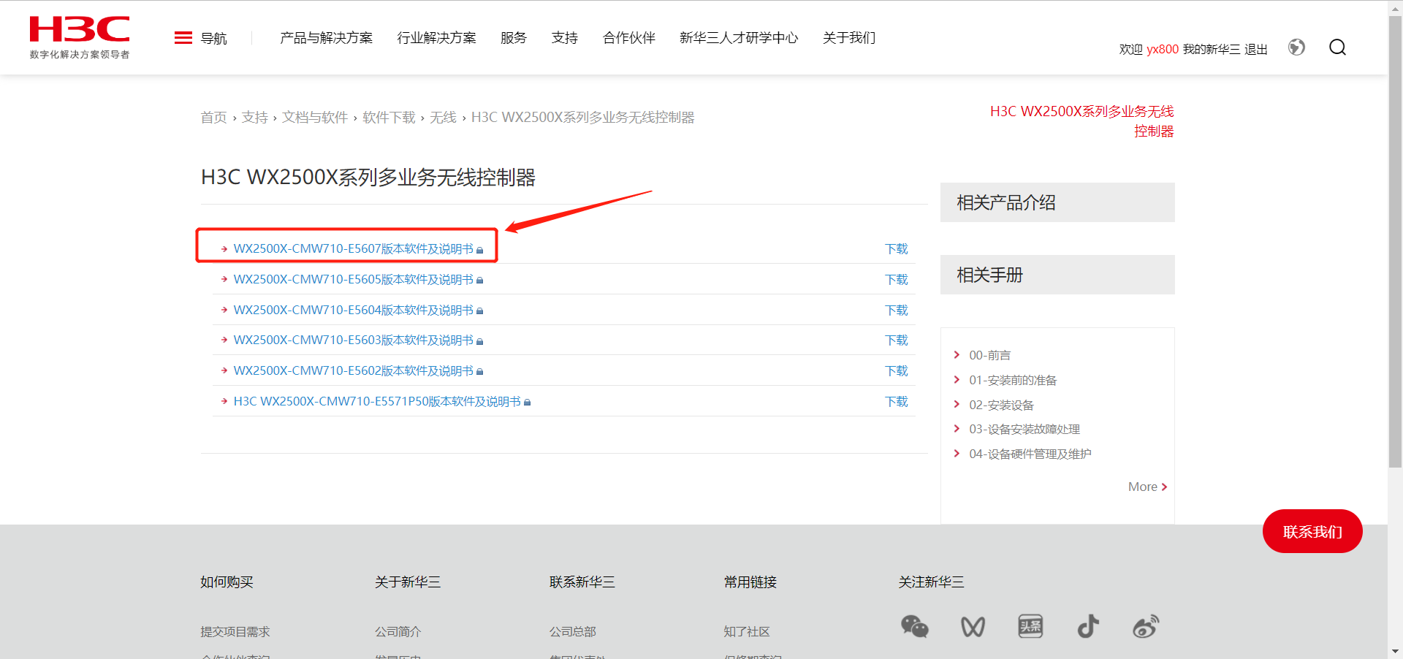This screenshot has width=1403, height=659.
Task: Open 服务 menu
Action: 514,38
